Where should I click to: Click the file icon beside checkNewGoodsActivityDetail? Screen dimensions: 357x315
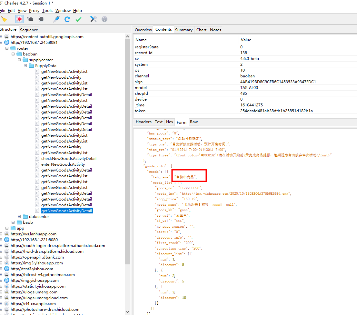(x=37, y=158)
